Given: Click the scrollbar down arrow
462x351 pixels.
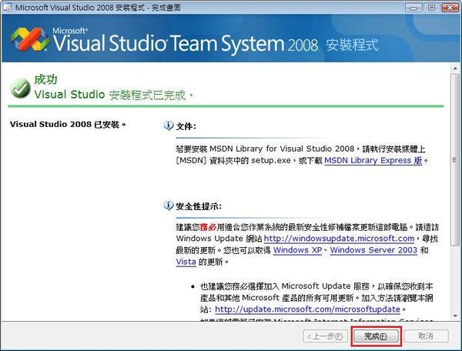Looking at the screenshot, I should 455,316.
